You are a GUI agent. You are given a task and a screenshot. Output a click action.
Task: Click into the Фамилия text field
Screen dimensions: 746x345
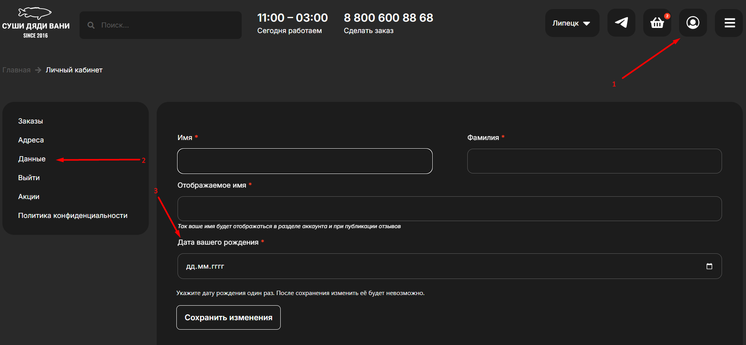(594, 161)
